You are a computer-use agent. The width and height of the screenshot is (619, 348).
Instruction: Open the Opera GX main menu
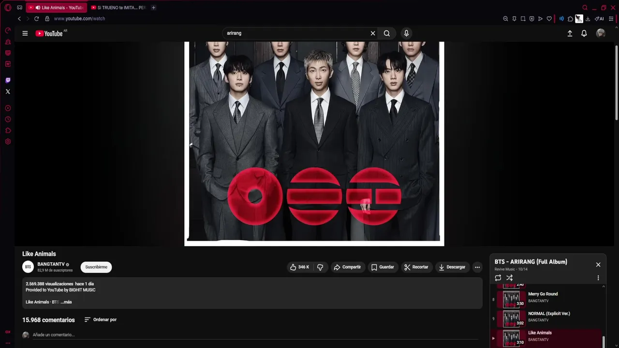point(8,7)
